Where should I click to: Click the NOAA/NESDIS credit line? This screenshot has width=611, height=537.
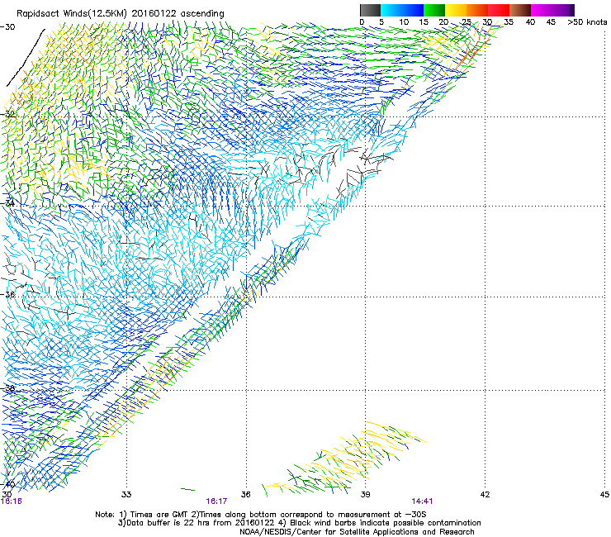point(357,532)
